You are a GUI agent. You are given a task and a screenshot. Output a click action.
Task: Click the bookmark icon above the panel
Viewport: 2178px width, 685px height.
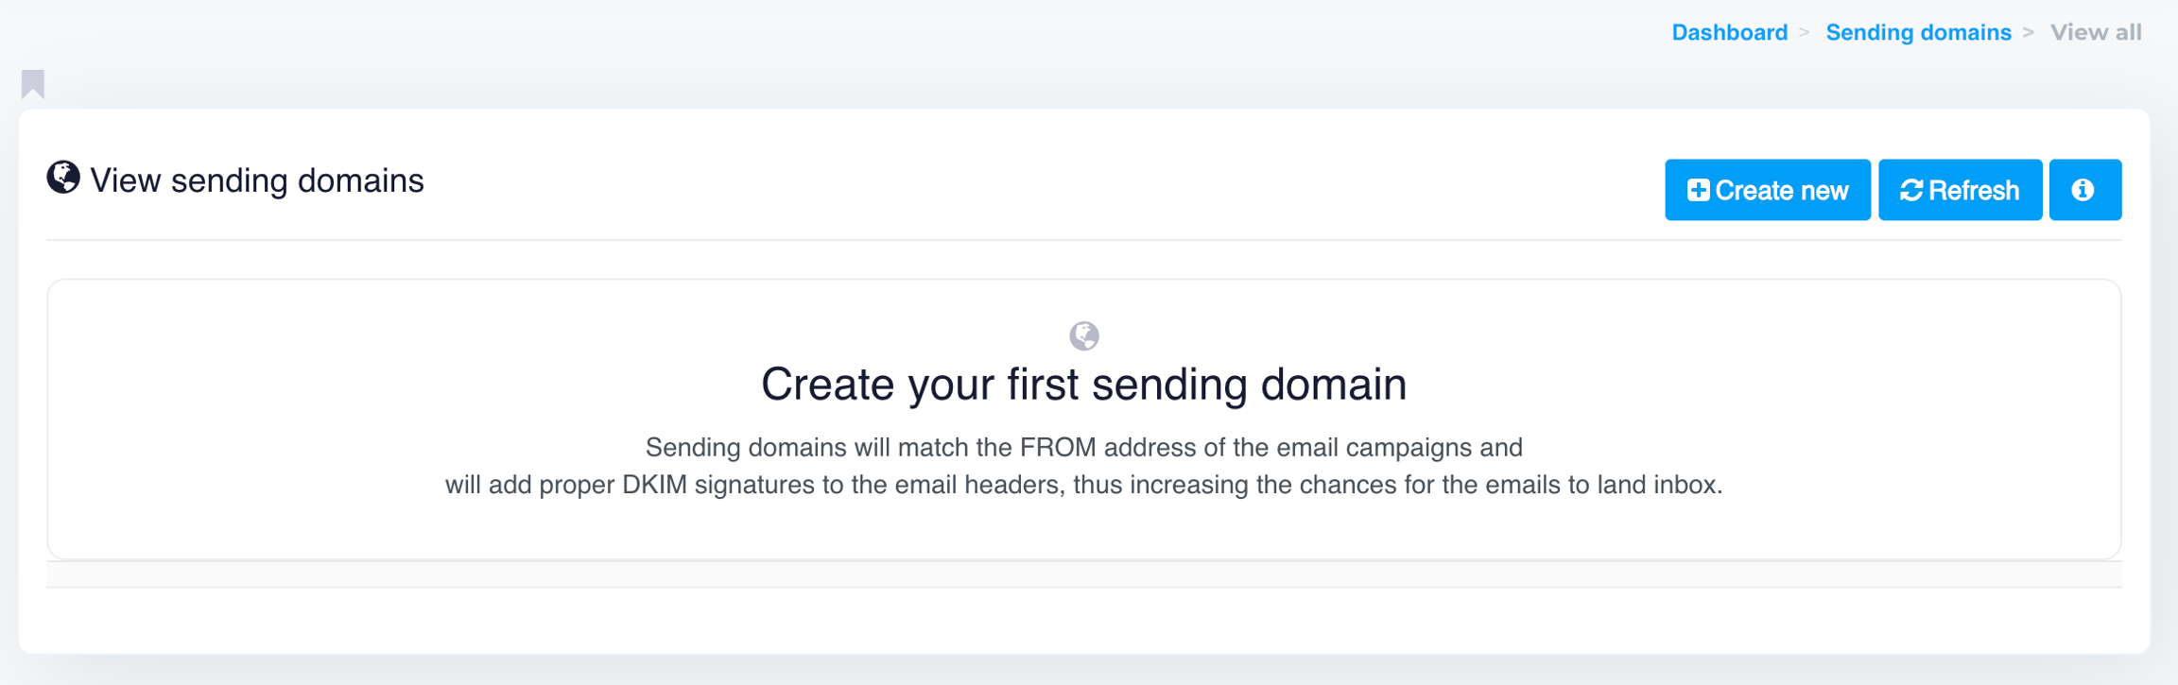click(33, 84)
